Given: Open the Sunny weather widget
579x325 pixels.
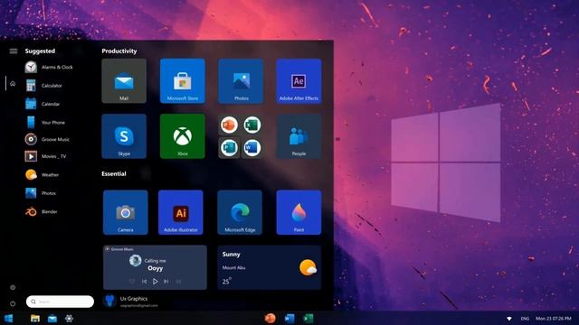Looking at the screenshot, I should (x=270, y=267).
